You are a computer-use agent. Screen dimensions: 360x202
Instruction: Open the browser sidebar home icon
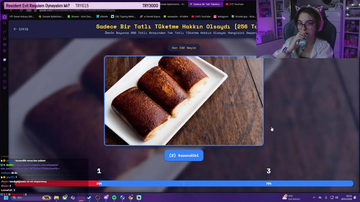pos(4,17)
